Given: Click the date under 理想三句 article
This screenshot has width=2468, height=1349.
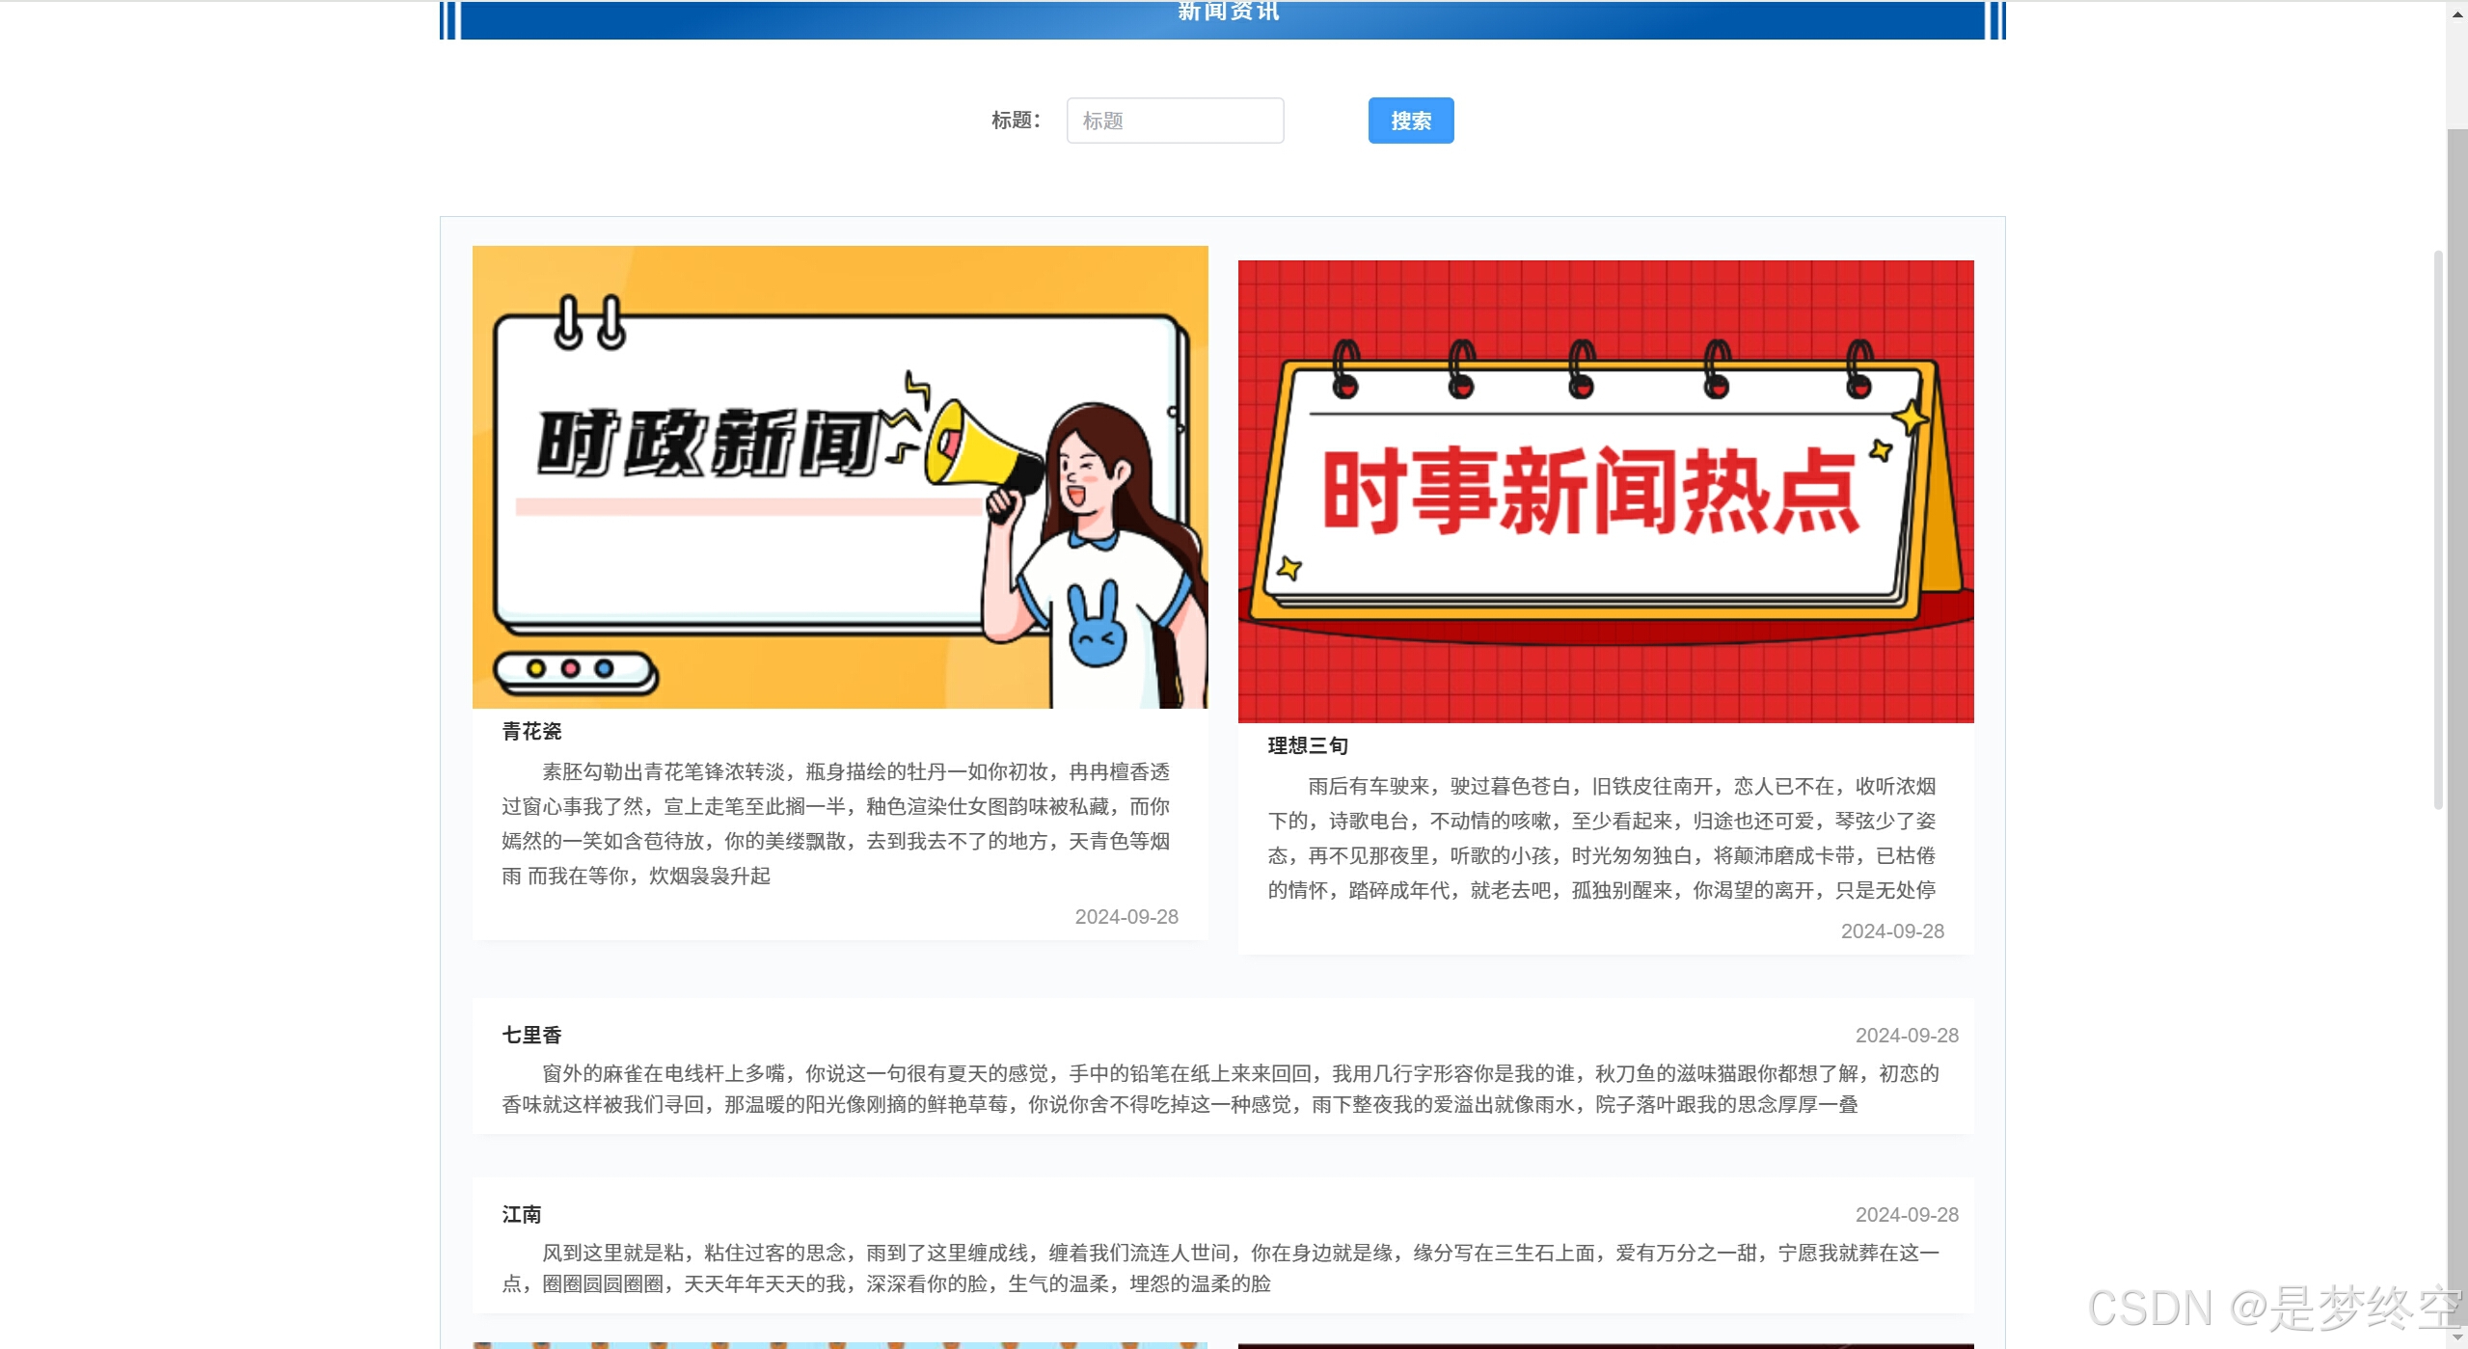Looking at the screenshot, I should pyautogui.click(x=1892, y=931).
